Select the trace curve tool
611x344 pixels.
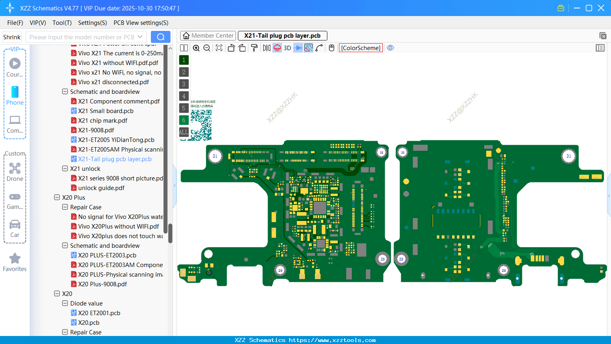(x=319, y=48)
